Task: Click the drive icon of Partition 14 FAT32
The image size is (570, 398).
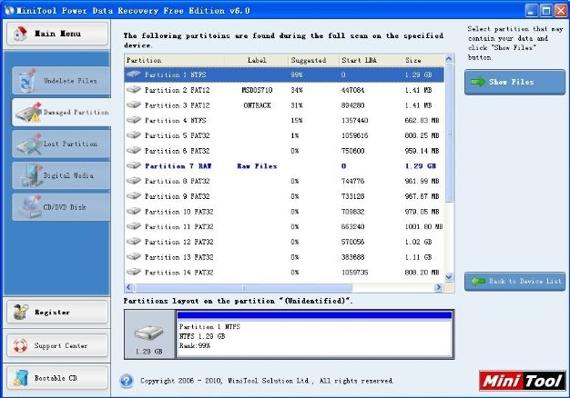Action: point(134,272)
